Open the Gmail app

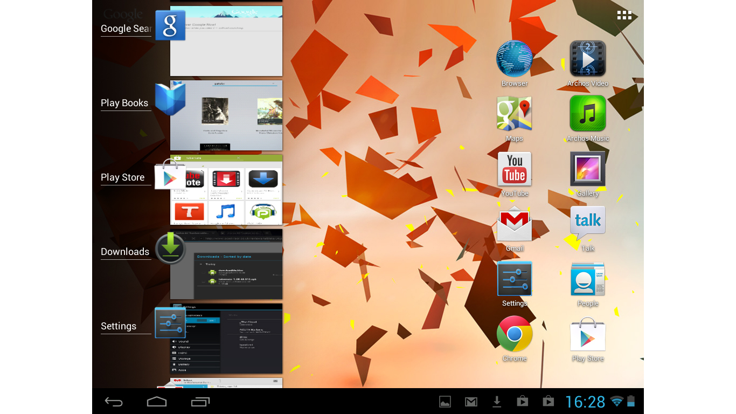pos(515,229)
